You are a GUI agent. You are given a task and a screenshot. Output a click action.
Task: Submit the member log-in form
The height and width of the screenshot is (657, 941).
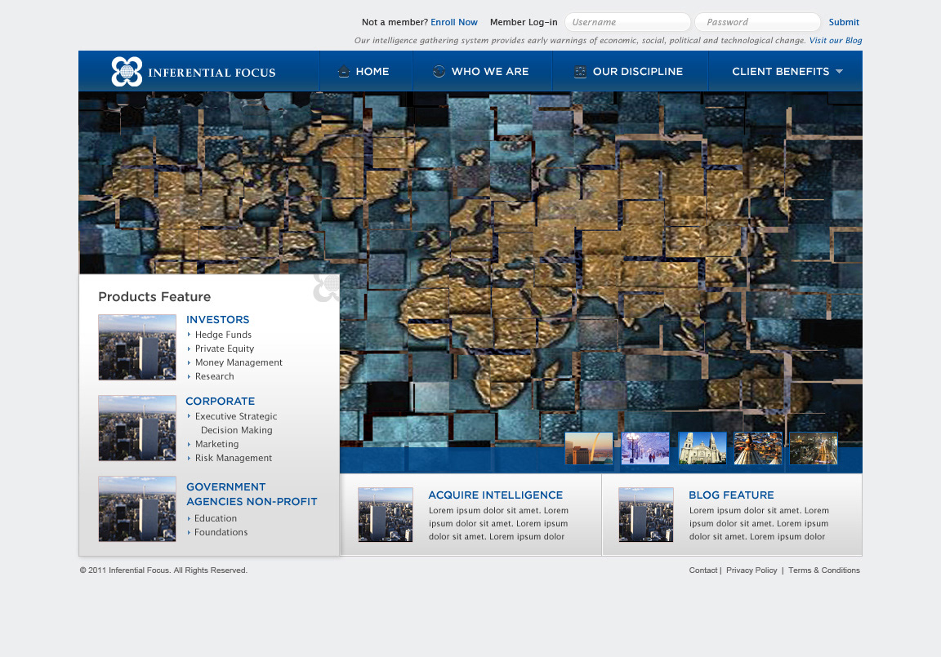click(x=844, y=22)
